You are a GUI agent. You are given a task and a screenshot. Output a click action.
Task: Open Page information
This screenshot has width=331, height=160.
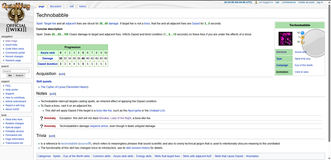[x=15, y=139]
